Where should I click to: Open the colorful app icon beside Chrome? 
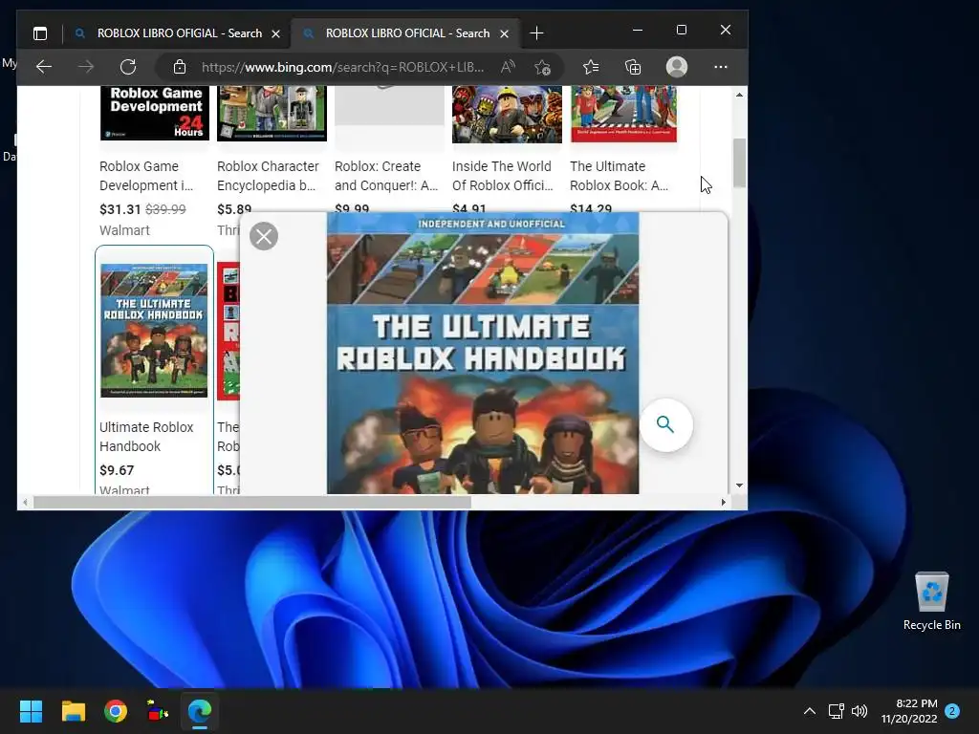tap(158, 711)
